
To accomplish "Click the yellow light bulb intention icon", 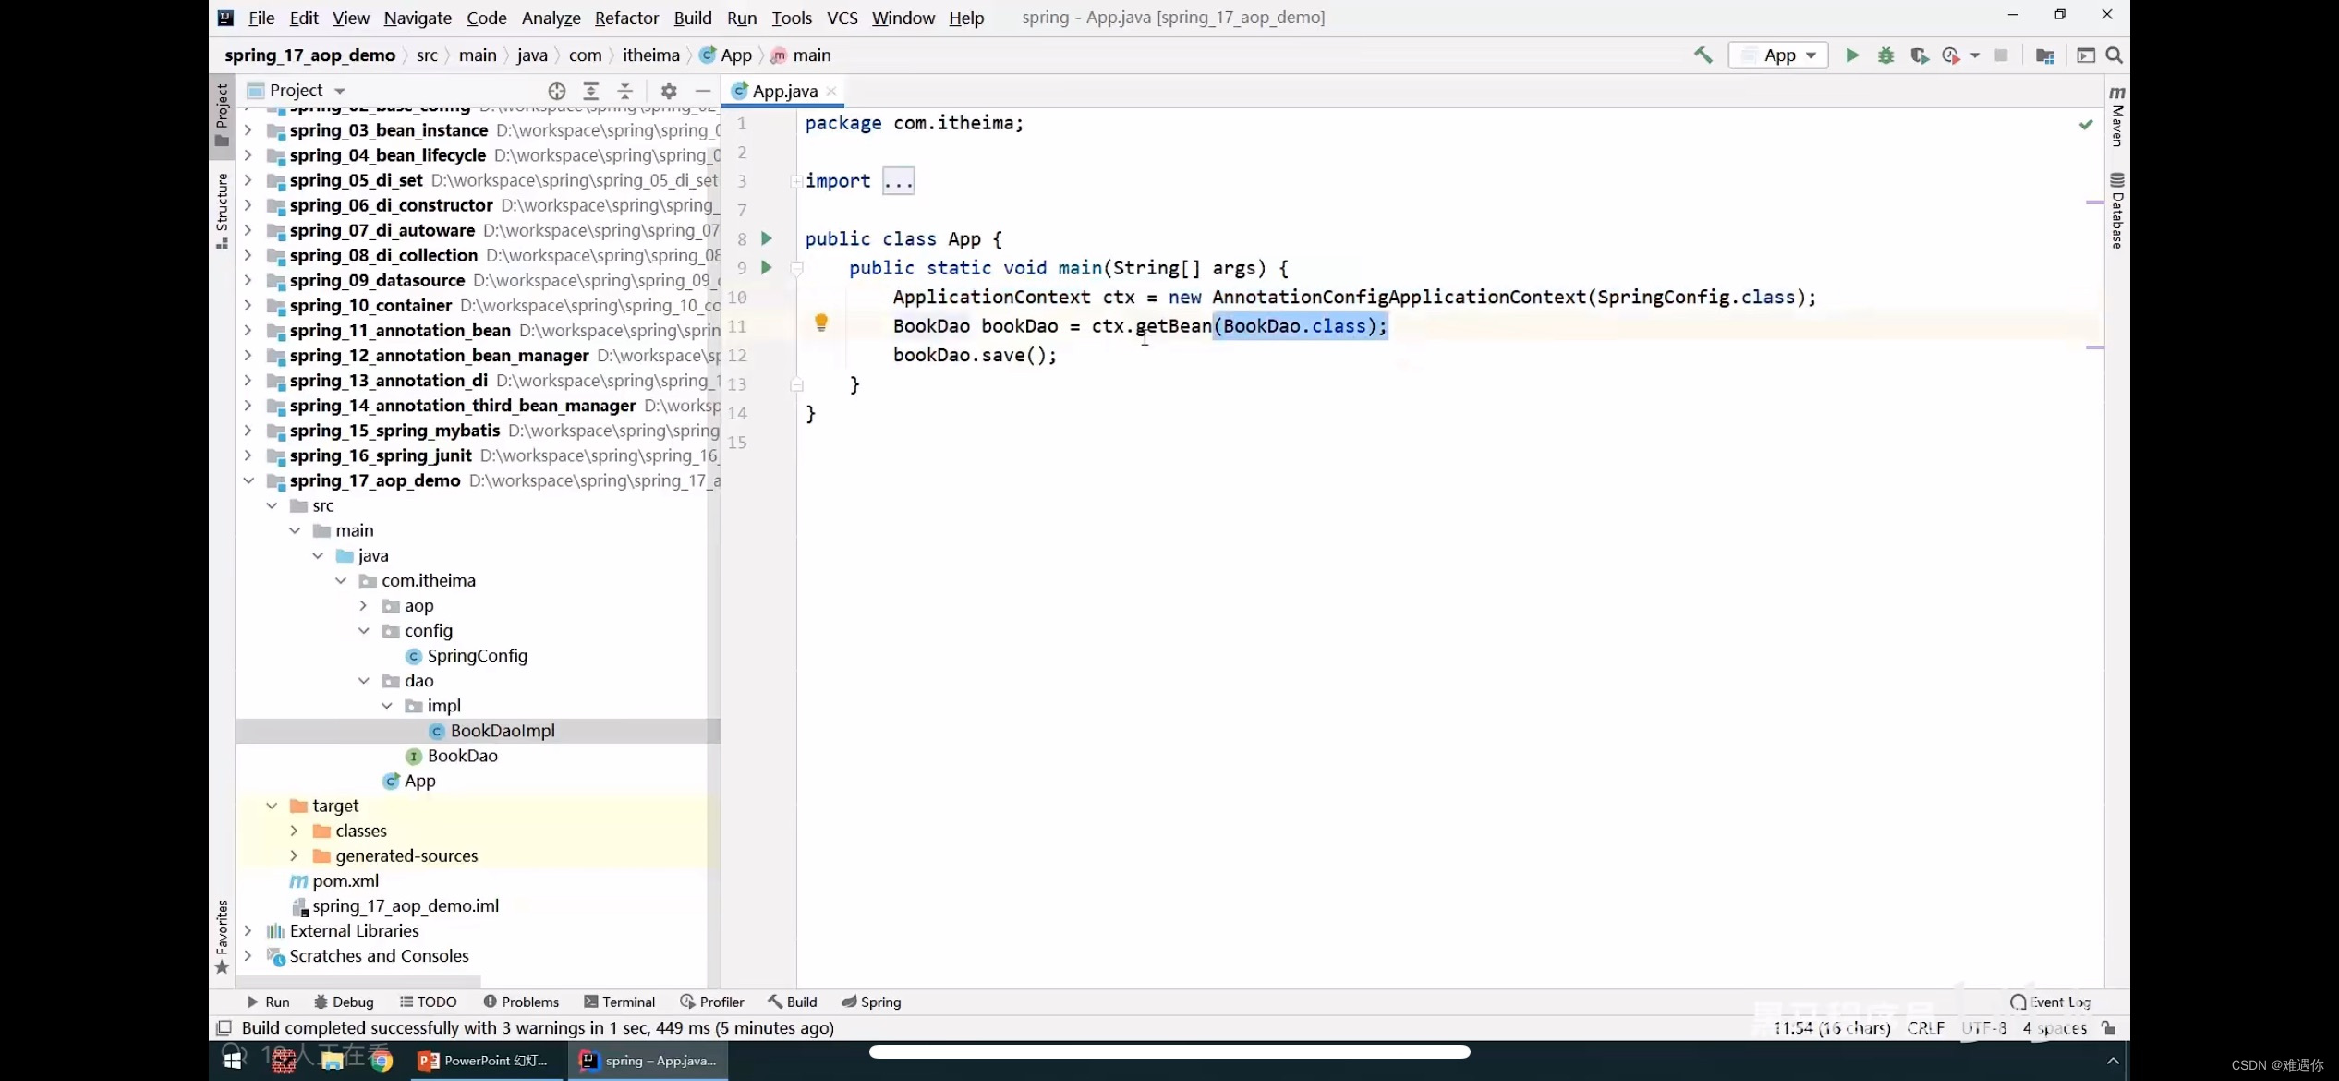I will click(820, 322).
